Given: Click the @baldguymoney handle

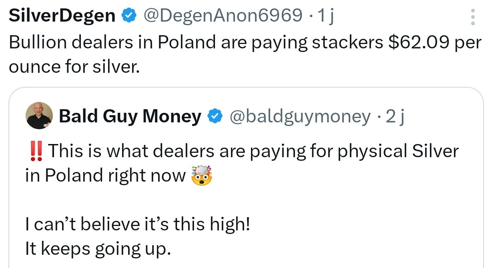Looking at the screenshot, I should [299, 116].
